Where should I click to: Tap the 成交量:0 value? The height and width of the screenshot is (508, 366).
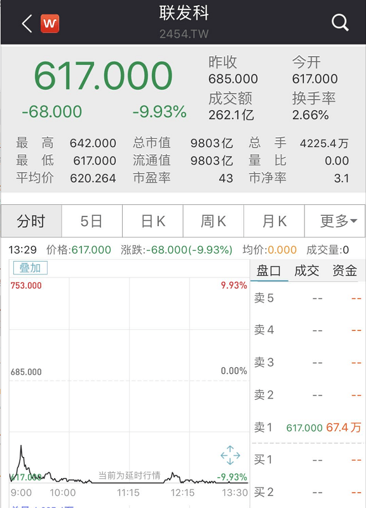[x=327, y=250]
